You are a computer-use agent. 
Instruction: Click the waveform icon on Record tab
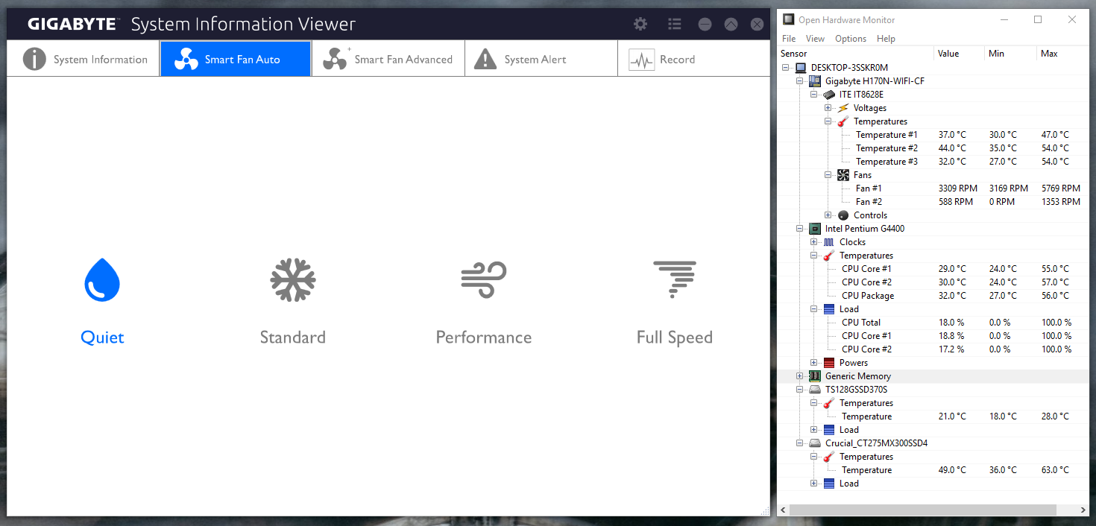(641, 60)
